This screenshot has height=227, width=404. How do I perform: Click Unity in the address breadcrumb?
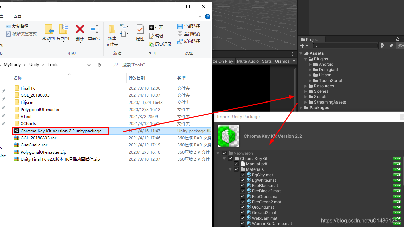tap(34, 65)
